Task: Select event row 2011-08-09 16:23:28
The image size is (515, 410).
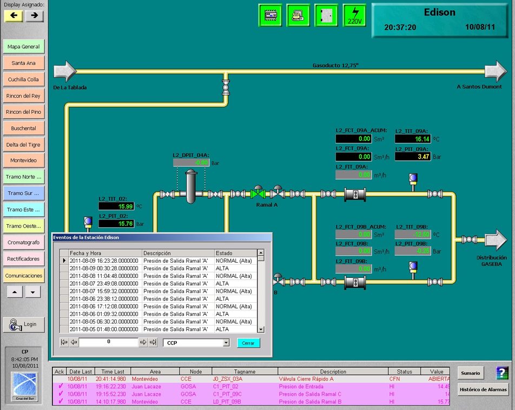Action: tap(159, 261)
